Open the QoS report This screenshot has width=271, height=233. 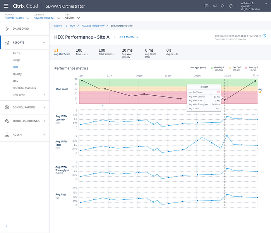15,81
